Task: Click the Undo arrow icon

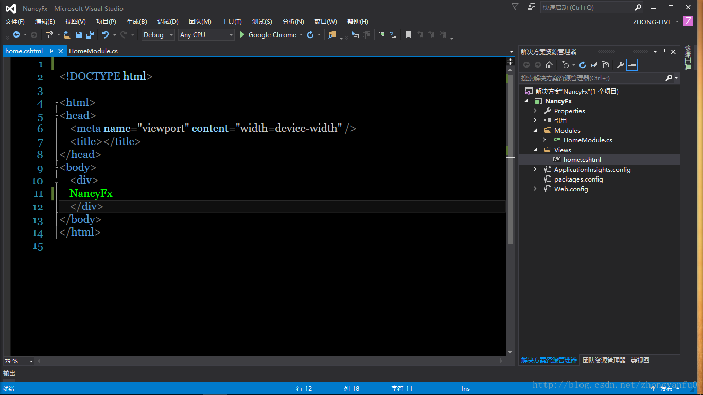Action: click(x=106, y=35)
